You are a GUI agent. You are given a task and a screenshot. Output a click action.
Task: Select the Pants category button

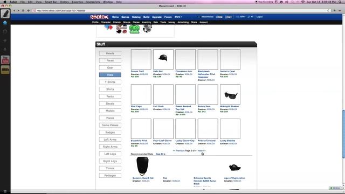(x=110, y=96)
